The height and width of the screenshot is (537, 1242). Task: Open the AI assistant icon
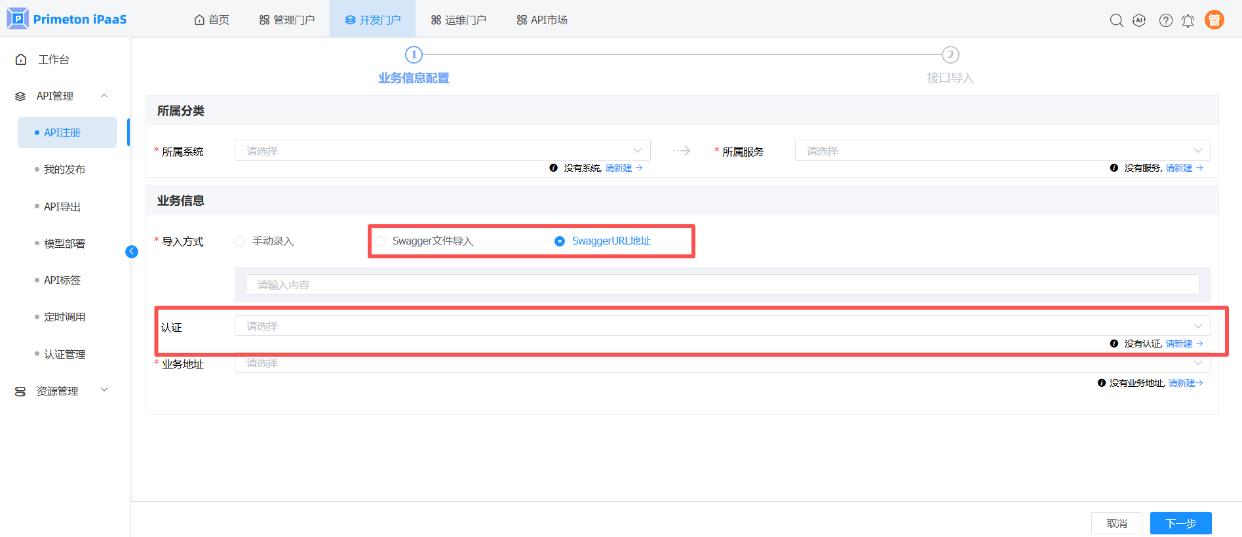(1140, 20)
